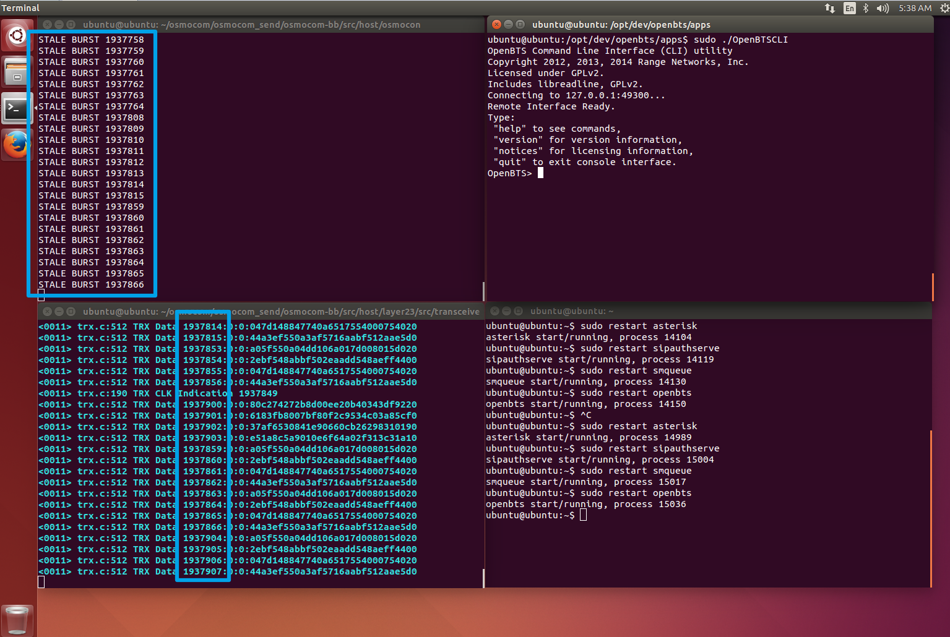Click the line 'STALE BURST 1937808'
The width and height of the screenshot is (950, 637).
tap(91, 118)
